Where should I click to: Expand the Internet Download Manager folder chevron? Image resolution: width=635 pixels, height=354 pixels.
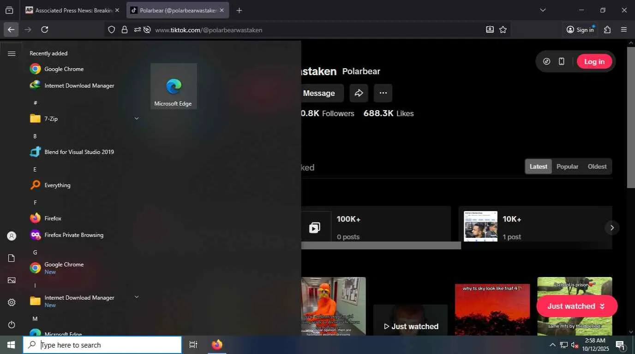(x=137, y=297)
